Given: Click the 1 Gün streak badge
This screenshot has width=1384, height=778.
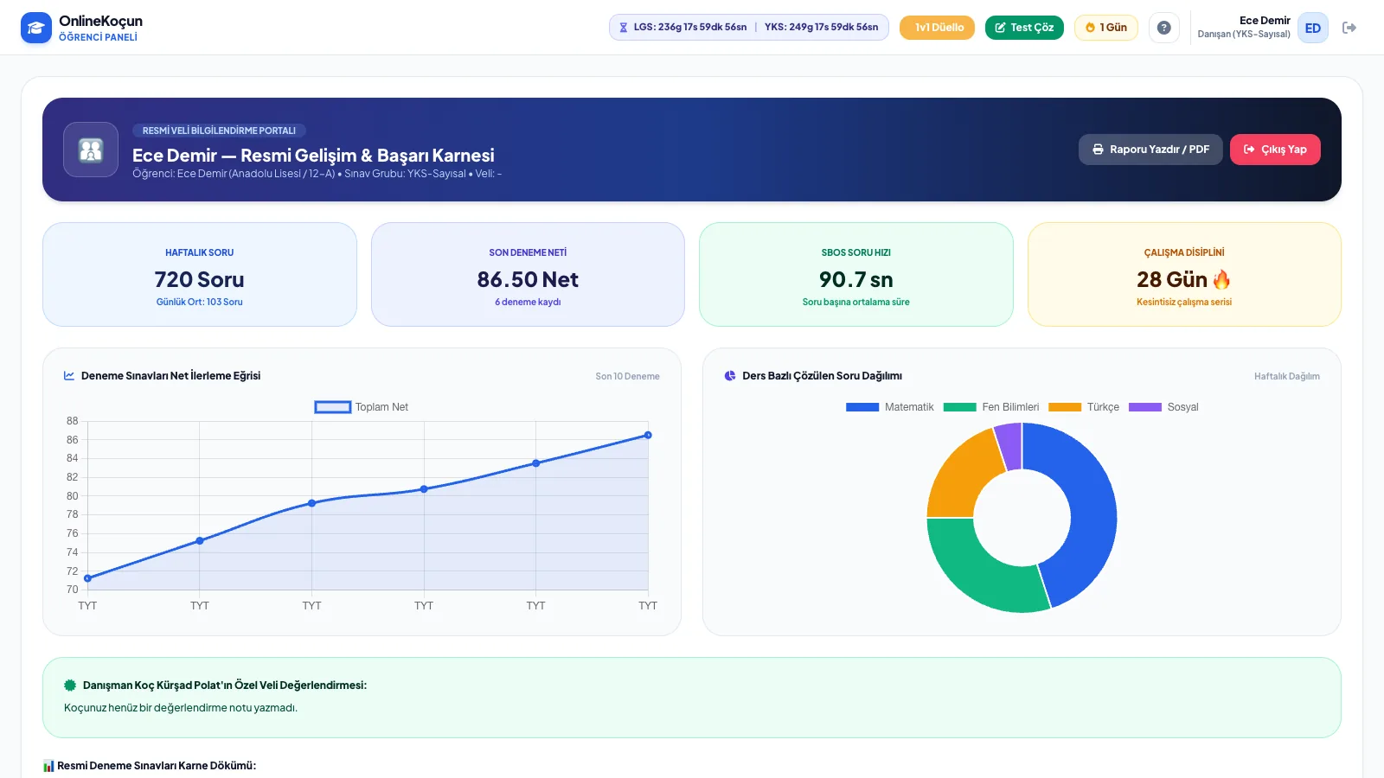Looking at the screenshot, I should (x=1106, y=28).
